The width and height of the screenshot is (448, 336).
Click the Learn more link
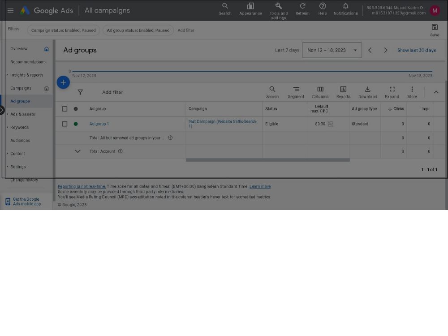tap(260, 186)
